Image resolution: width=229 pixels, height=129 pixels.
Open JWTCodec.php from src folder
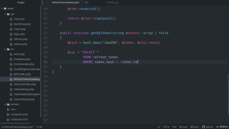tap(22, 74)
